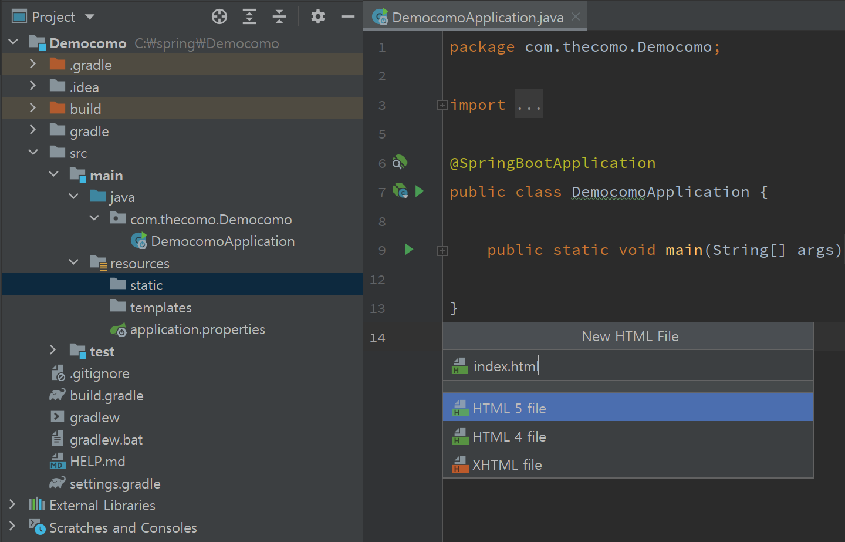Expand the test folder
This screenshot has height=542, width=845.
tap(53, 351)
